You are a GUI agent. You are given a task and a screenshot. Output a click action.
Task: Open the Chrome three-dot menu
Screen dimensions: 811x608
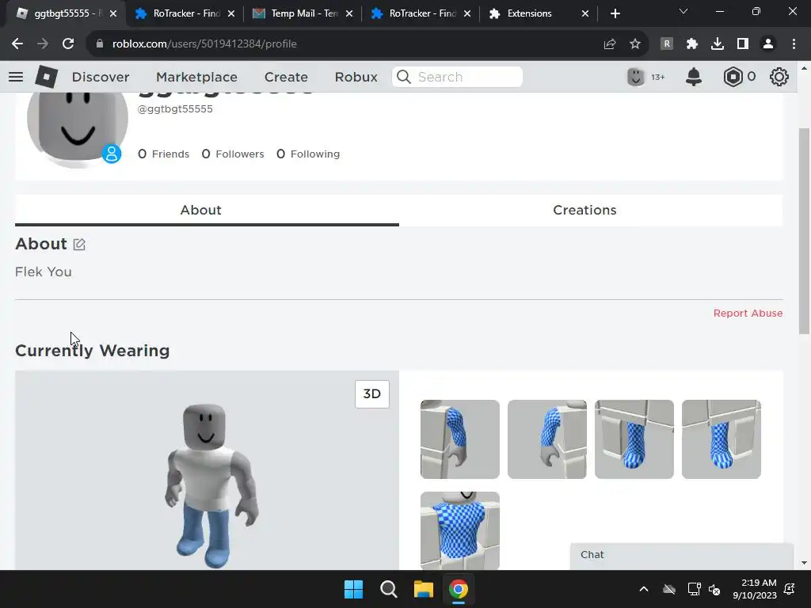tap(794, 44)
